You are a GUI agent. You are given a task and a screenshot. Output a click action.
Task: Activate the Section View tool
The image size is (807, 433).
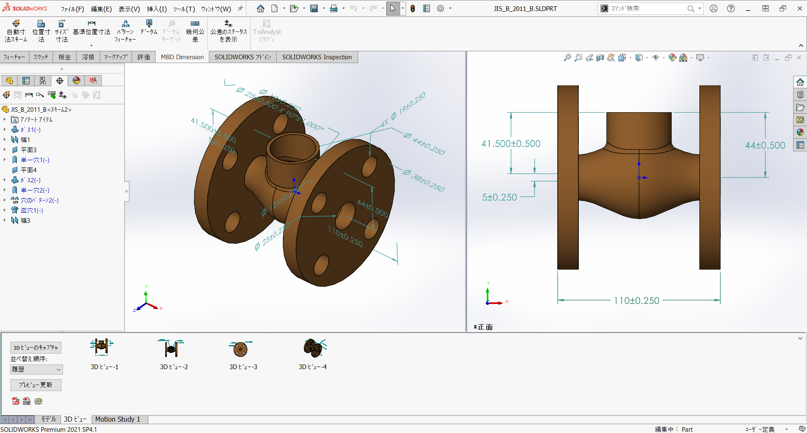coord(600,58)
